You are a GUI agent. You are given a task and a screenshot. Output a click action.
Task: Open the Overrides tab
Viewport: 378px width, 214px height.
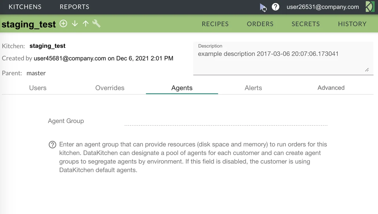pos(110,88)
